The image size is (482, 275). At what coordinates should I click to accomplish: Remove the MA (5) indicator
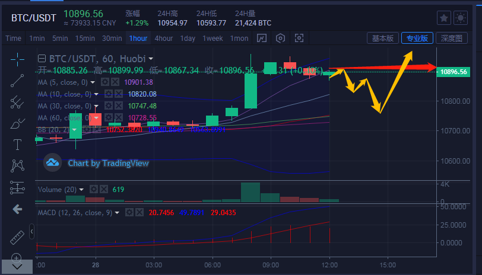(115, 82)
